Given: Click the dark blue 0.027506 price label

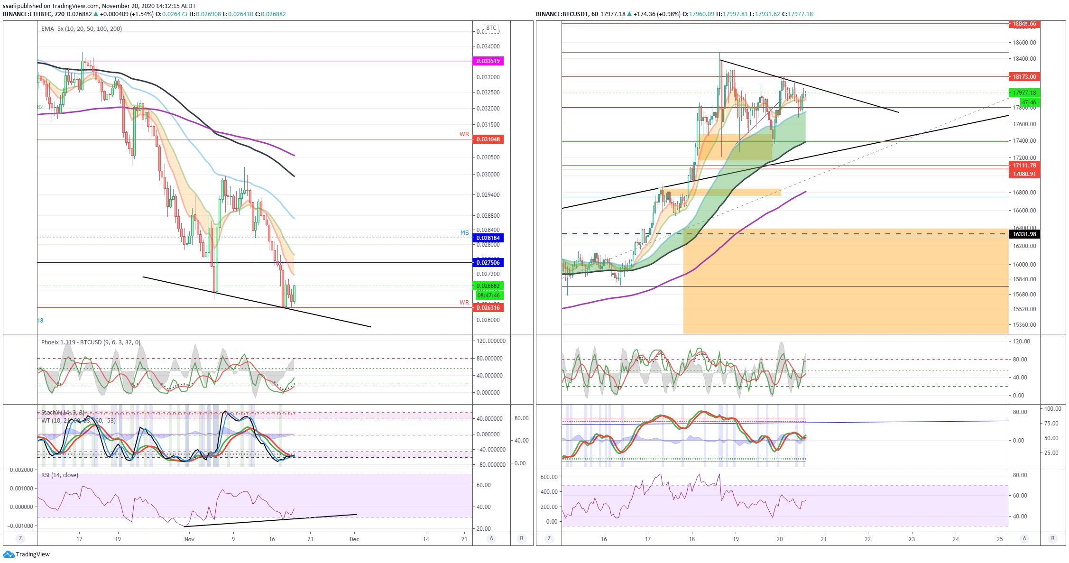Looking at the screenshot, I should coord(488,263).
